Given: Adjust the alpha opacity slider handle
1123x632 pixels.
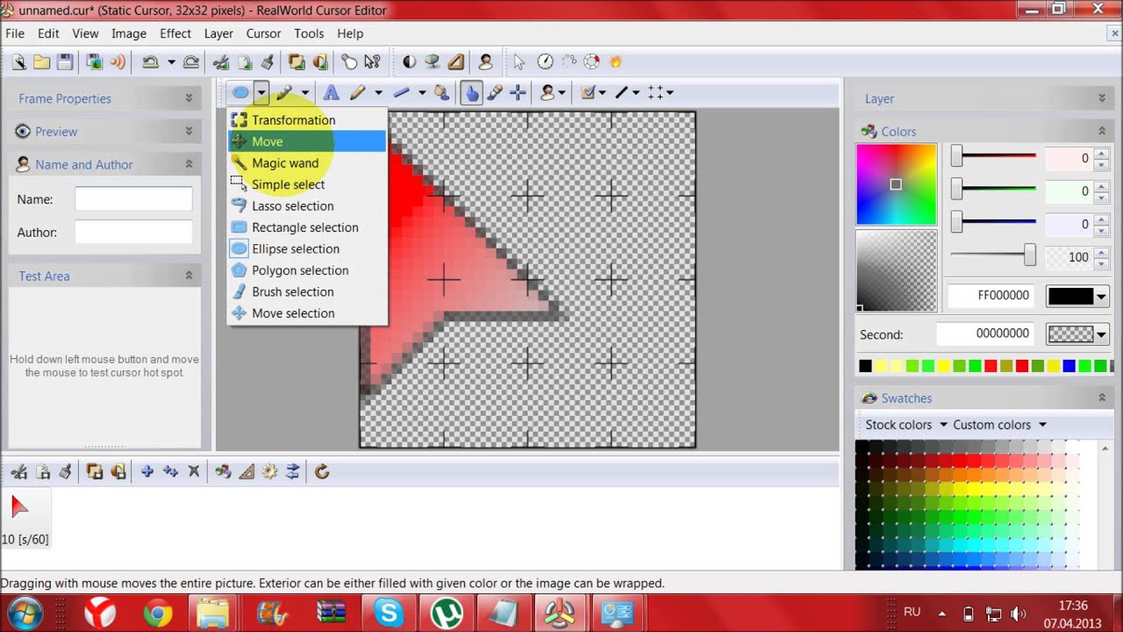Looking at the screenshot, I should [1030, 255].
